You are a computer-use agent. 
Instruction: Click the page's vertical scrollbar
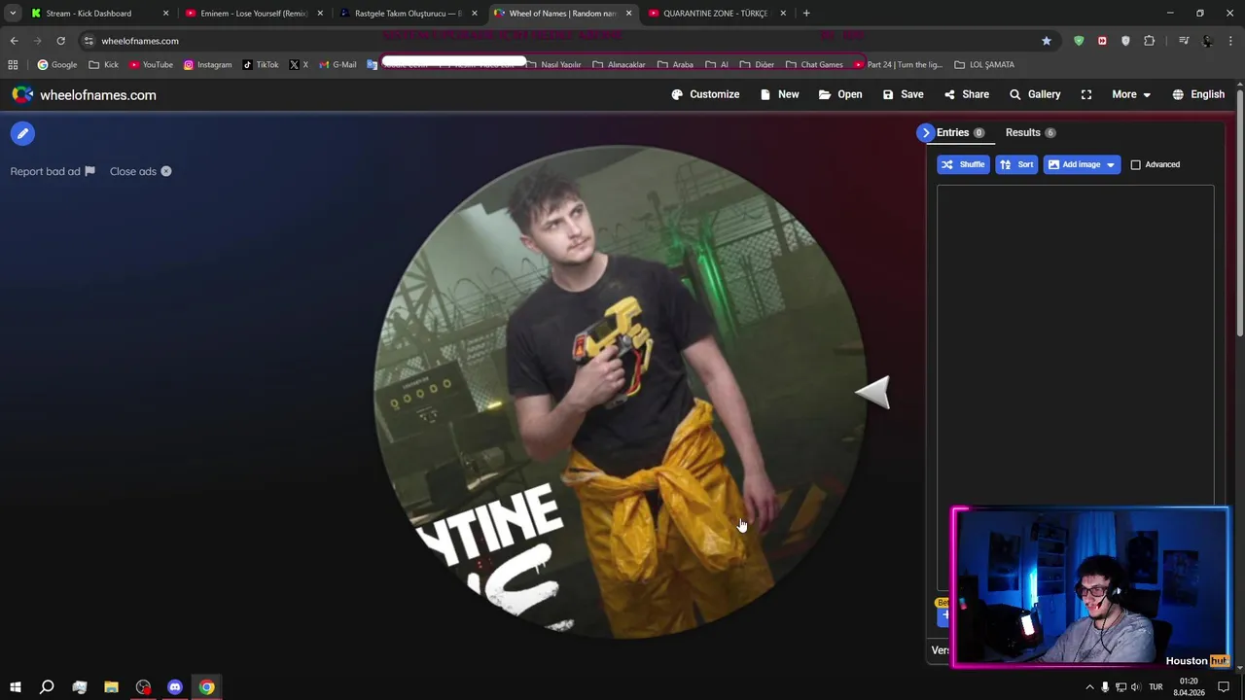(x=1240, y=214)
